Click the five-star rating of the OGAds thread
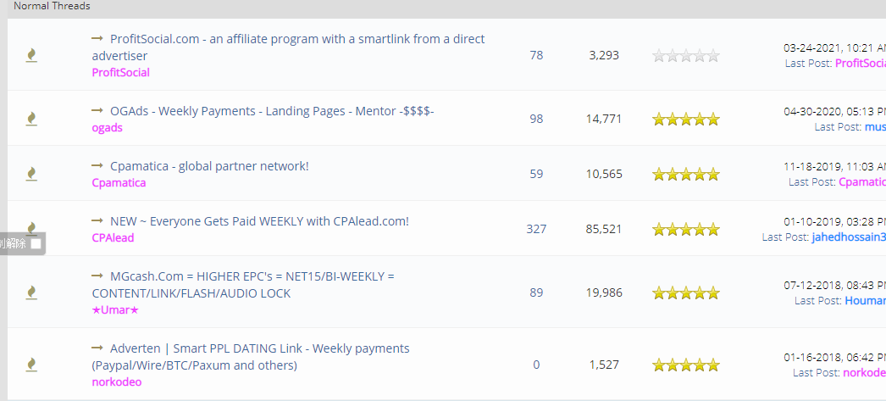This screenshot has height=401, width=886. pyautogui.click(x=686, y=119)
